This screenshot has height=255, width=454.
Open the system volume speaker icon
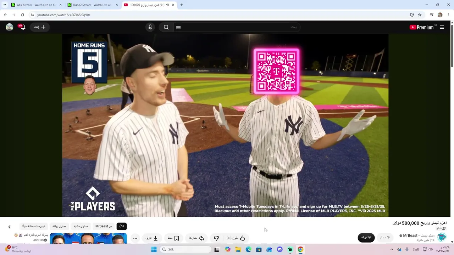pos(431,249)
